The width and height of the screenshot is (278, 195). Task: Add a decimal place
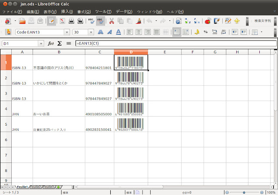215,32
